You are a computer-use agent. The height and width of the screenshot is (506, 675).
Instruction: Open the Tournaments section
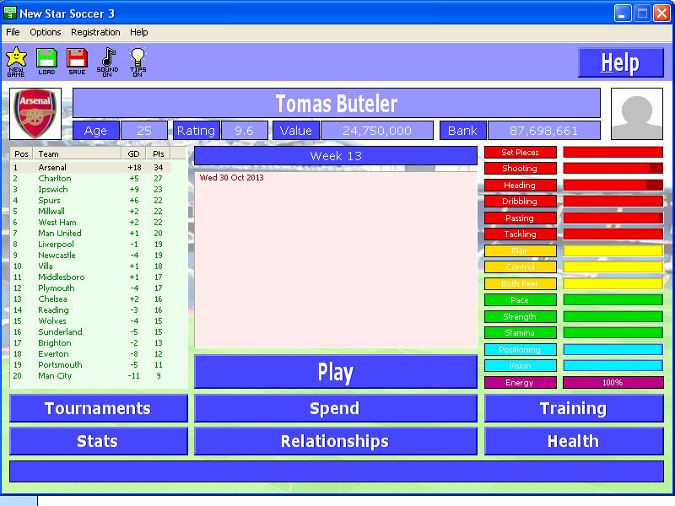tap(98, 408)
